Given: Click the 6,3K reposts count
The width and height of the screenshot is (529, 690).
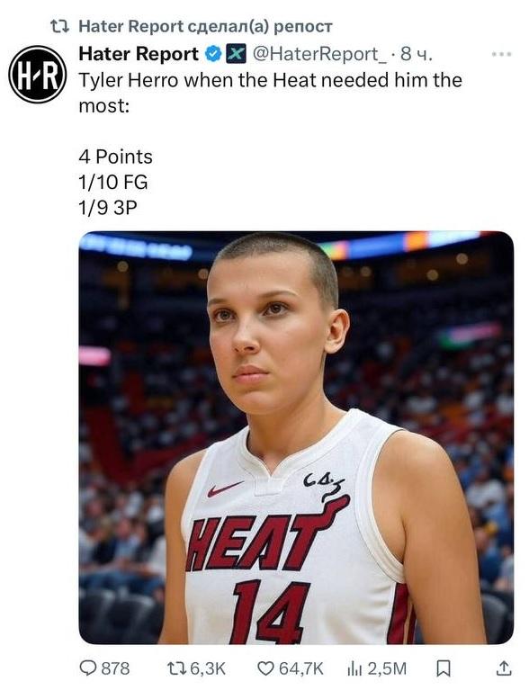Looking at the screenshot, I should click(x=208, y=668).
